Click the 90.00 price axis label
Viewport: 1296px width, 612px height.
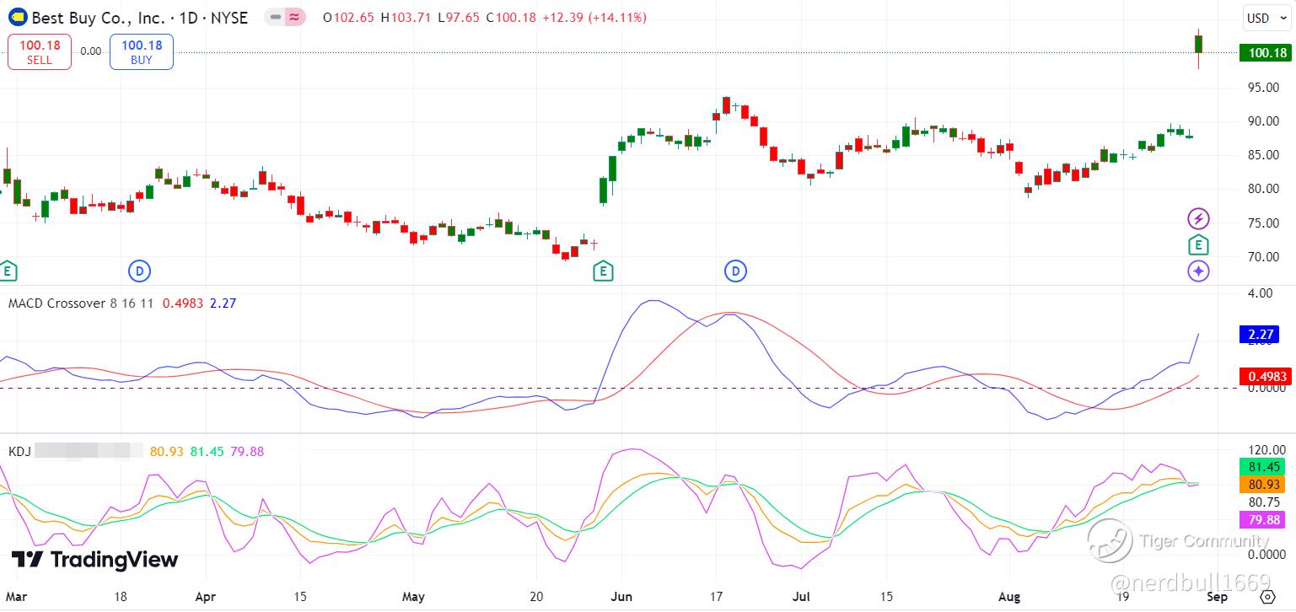point(1265,121)
